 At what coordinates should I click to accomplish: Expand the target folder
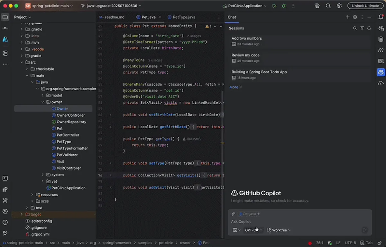(22, 214)
